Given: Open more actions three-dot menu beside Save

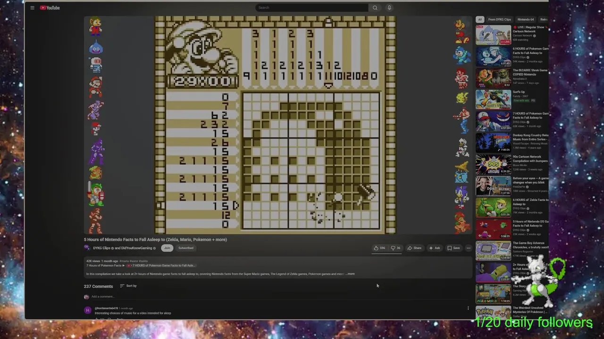Looking at the screenshot, I should coord(468,248).
